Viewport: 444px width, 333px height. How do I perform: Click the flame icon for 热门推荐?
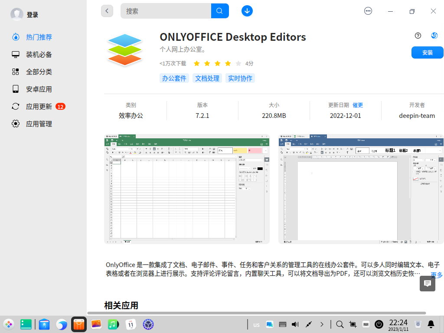coord(16,37)
